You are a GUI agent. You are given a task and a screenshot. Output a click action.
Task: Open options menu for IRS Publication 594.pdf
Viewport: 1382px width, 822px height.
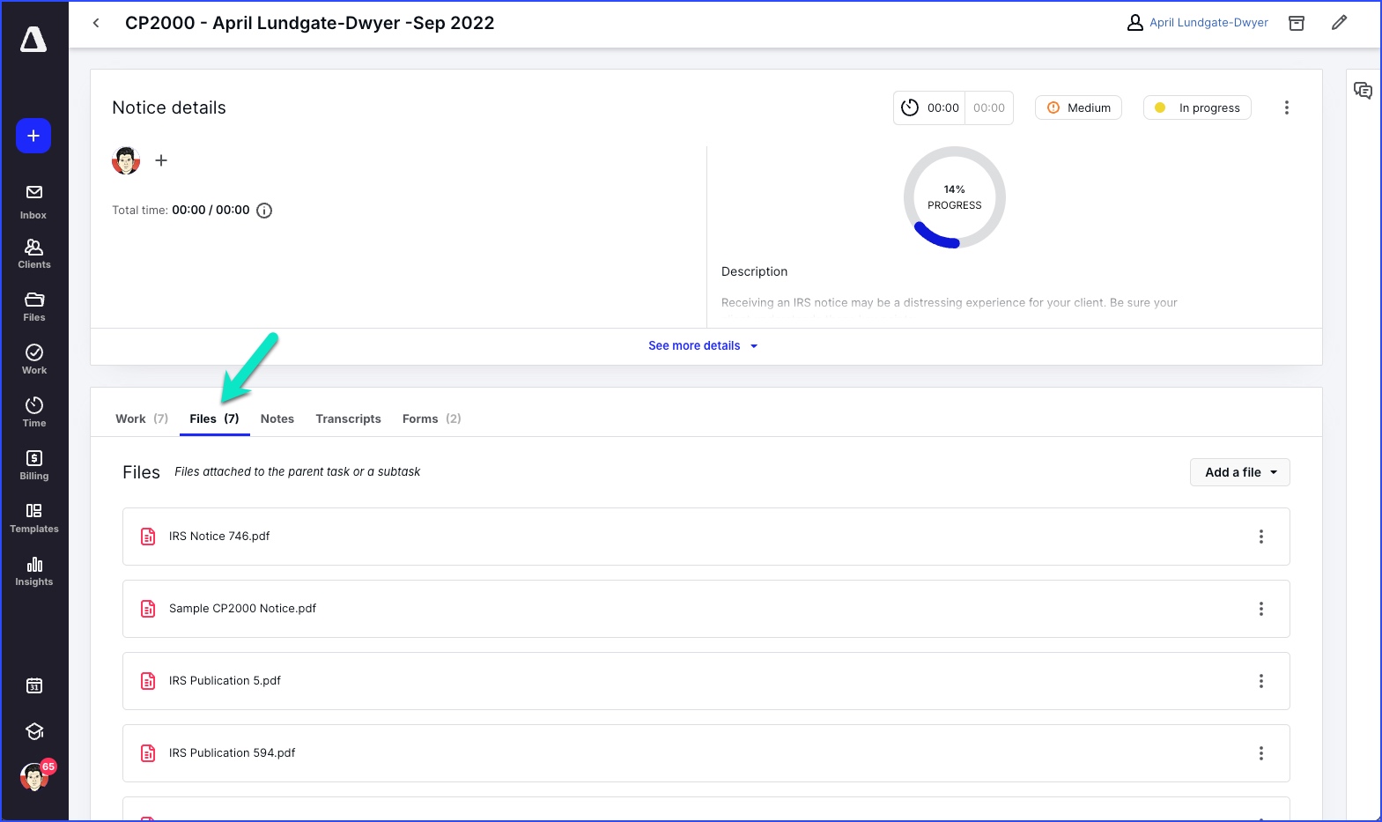click(x=1260, y=753)
